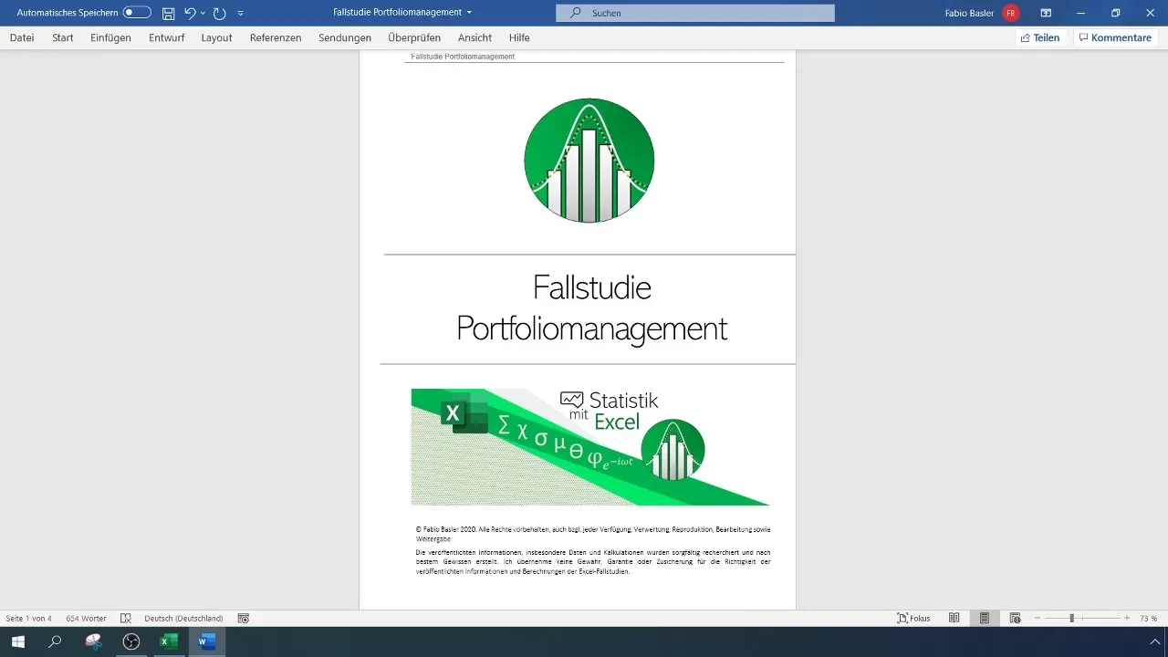The width and height of the screenshot is (1168, 657).
Task: Select Print Layout view icon
Action: tap(985, 618)
